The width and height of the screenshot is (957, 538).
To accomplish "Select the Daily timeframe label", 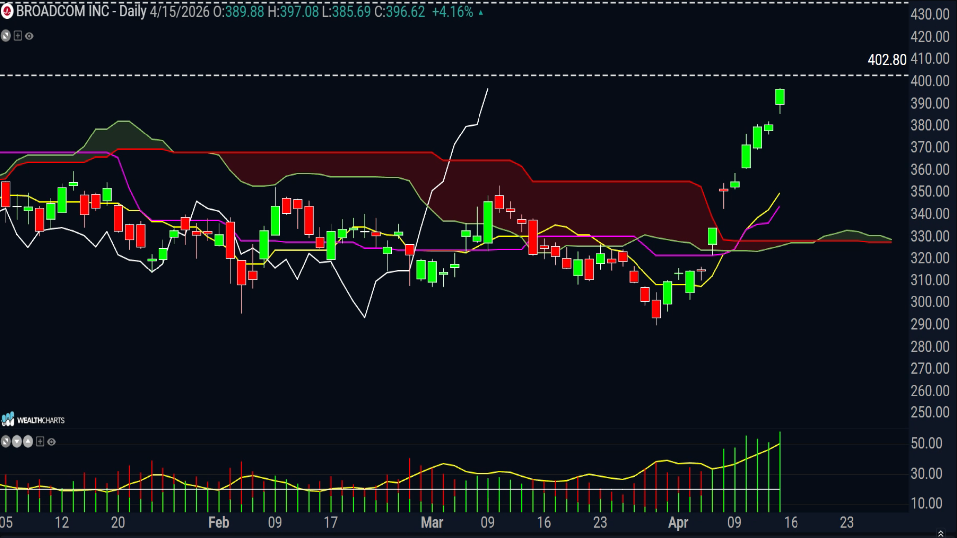I will [x=133, y=11].
